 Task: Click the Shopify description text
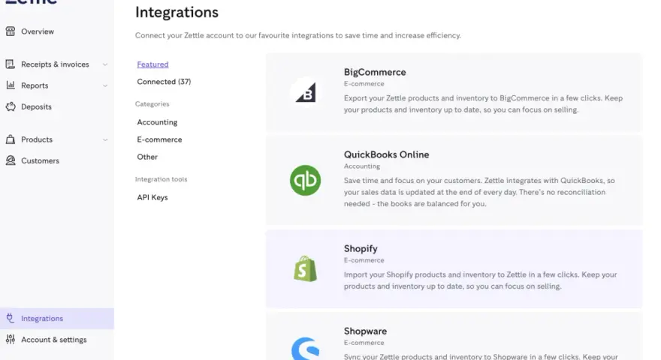coord(480,280)
